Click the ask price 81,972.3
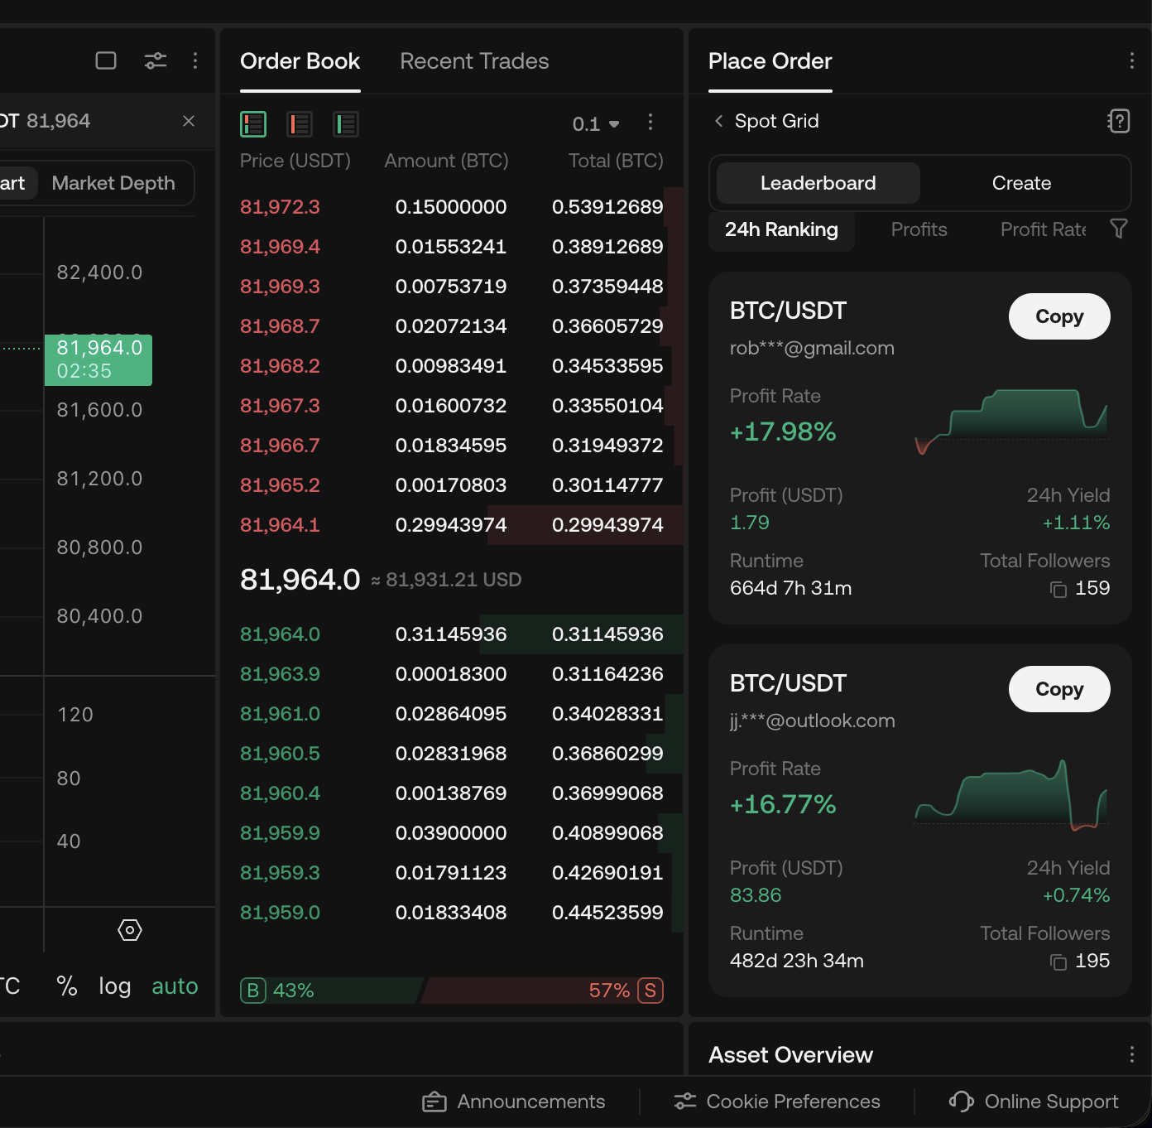The height and width of the screenshot is (1128, 1152). coord(280,207)
